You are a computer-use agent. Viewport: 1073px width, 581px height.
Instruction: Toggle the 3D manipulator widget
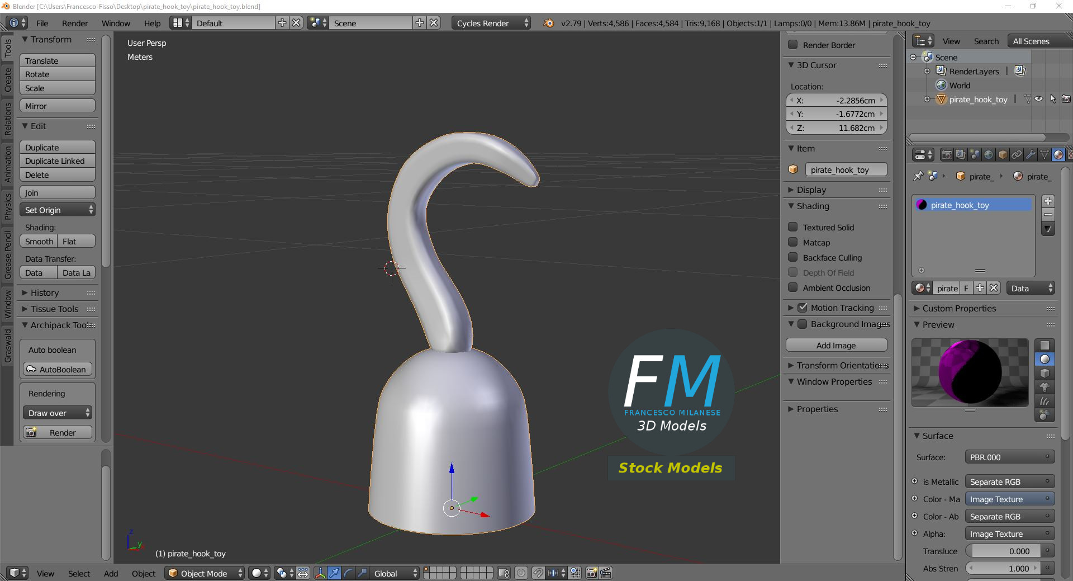320,573
